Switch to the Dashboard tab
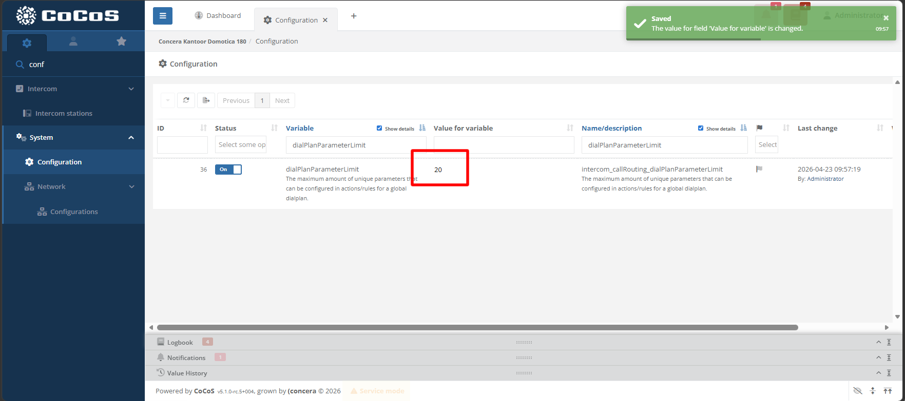905x401 pixels. coord(218,16)
